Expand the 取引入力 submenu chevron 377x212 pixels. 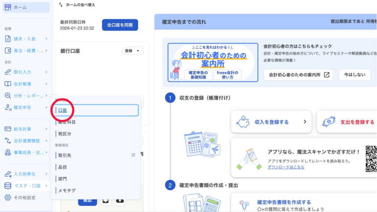coord(46,72)
